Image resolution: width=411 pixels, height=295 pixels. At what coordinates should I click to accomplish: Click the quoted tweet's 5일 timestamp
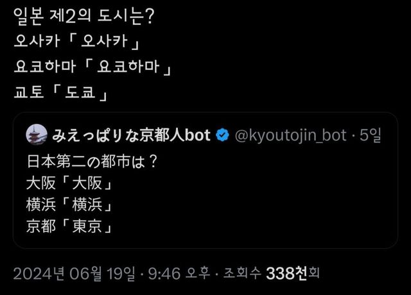coord(371,135)
